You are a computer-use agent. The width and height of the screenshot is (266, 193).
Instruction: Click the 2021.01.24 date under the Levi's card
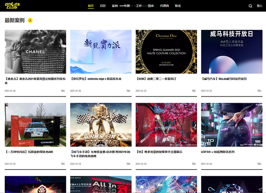pos(206,164)
